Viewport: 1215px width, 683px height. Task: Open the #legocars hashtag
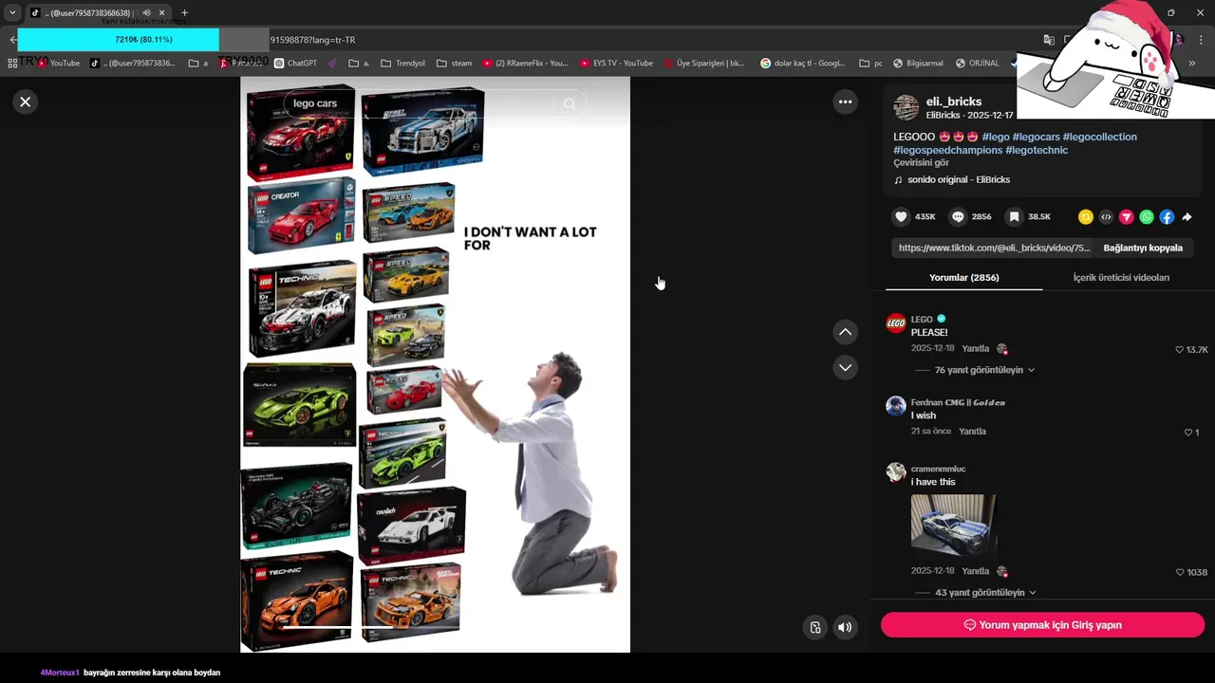[x=1036, y=137]
